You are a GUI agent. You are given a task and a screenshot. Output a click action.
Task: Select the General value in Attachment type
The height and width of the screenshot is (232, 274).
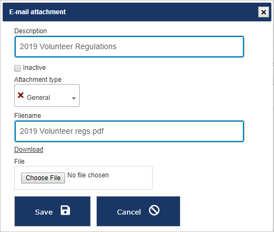pyautogui.click(x=38, y=98)
